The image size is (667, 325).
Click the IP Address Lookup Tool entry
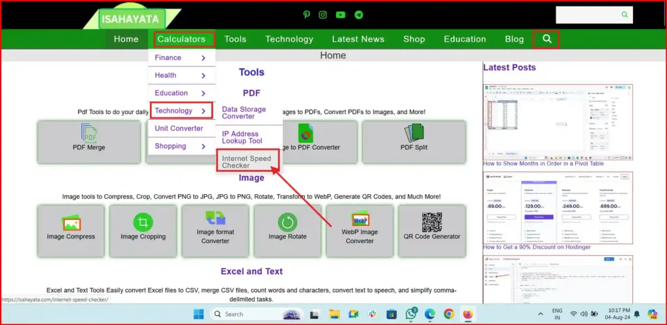242,137
